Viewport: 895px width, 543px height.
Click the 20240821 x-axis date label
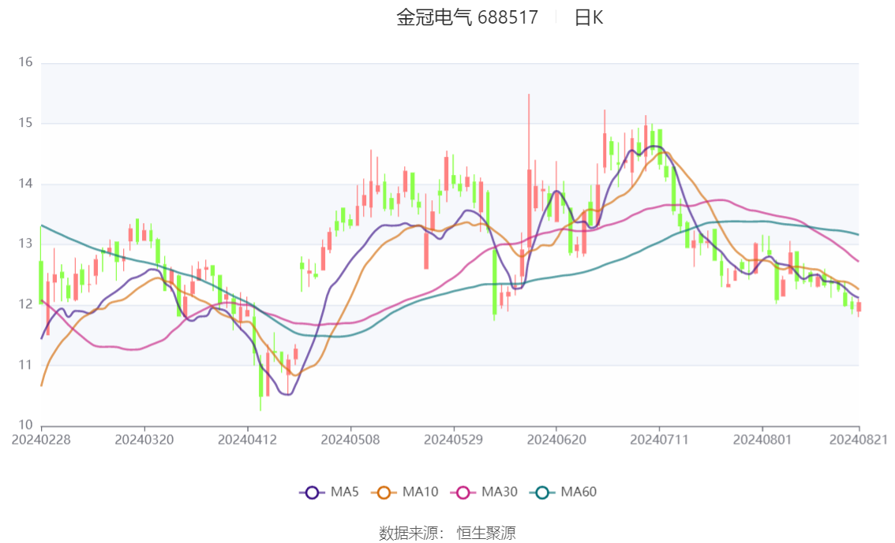[x=858, y=440]
